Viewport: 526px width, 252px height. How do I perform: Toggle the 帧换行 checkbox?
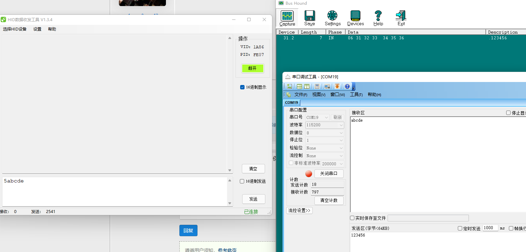tap(511, 228)
